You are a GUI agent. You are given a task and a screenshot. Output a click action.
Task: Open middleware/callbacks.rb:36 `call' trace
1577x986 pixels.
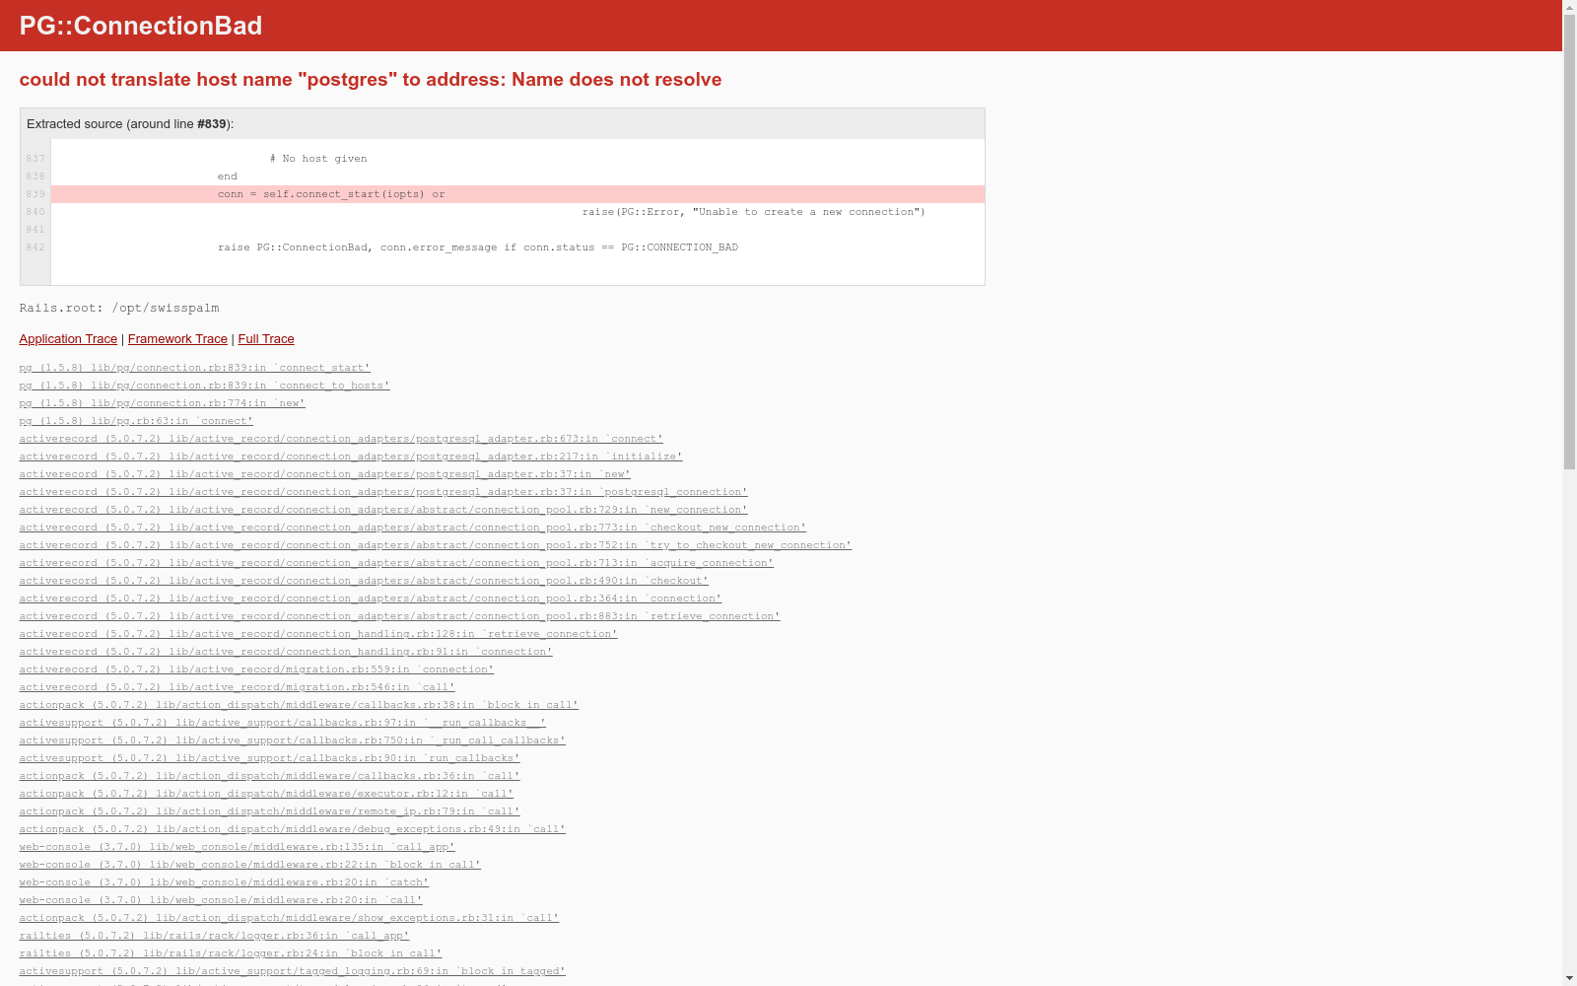point(269,776)
